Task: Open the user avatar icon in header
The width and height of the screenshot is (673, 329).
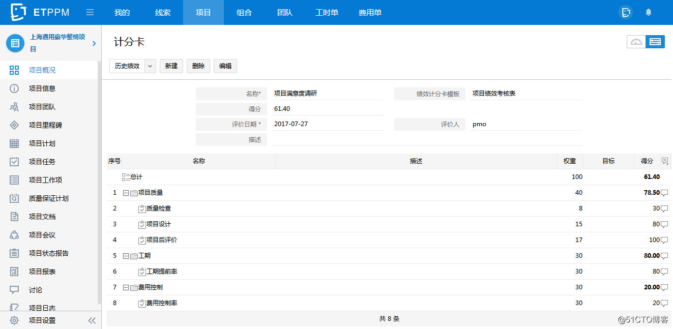Action: (626, 12)
